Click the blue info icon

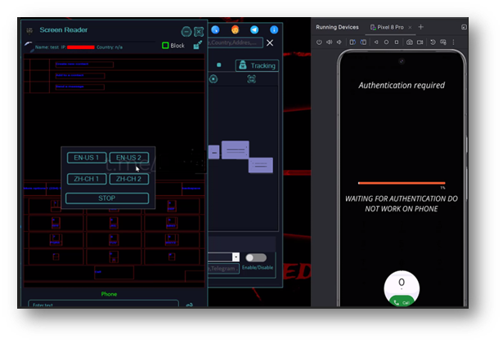274,29
